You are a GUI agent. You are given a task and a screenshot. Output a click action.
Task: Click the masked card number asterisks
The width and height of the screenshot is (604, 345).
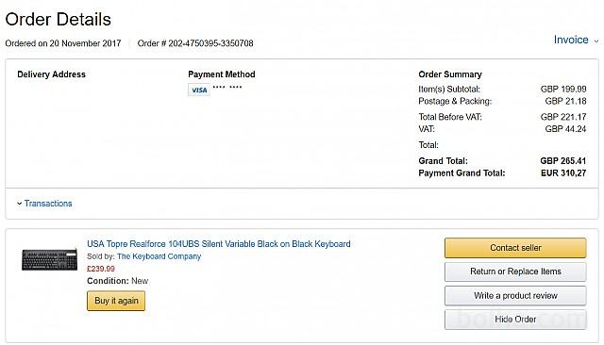click(227, 88)
